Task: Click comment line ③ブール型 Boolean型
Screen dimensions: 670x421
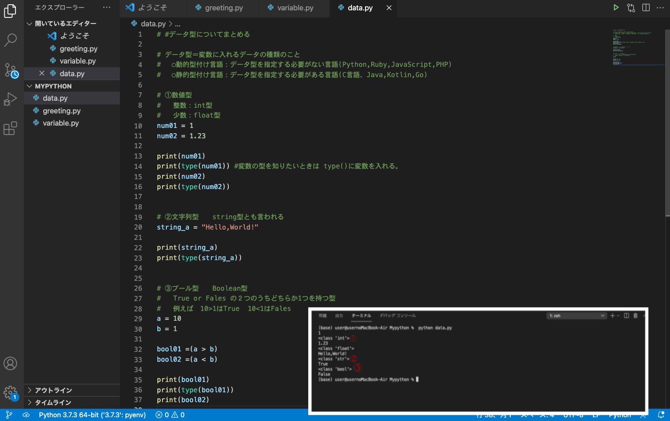Action: [202, 288]
